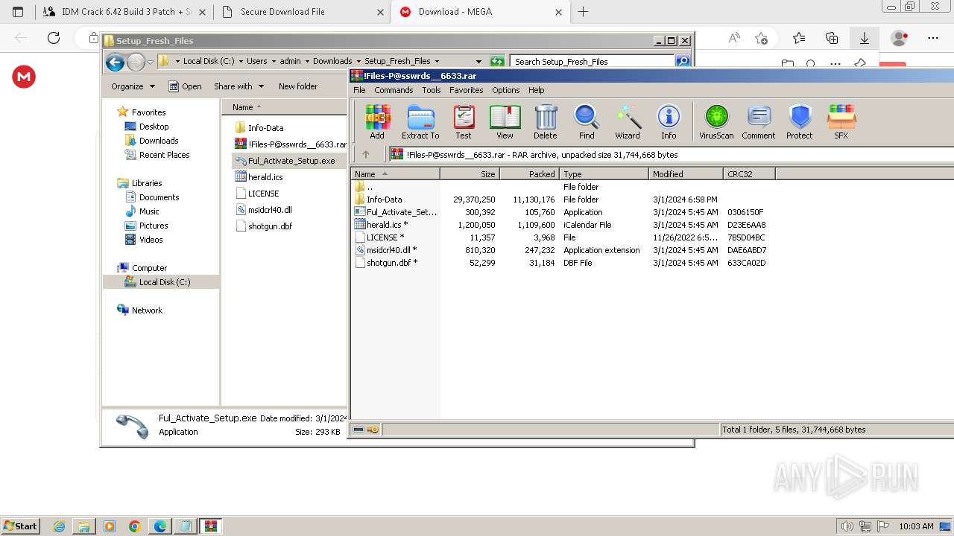Open WinRAR Tools menu

pos(432,90)
